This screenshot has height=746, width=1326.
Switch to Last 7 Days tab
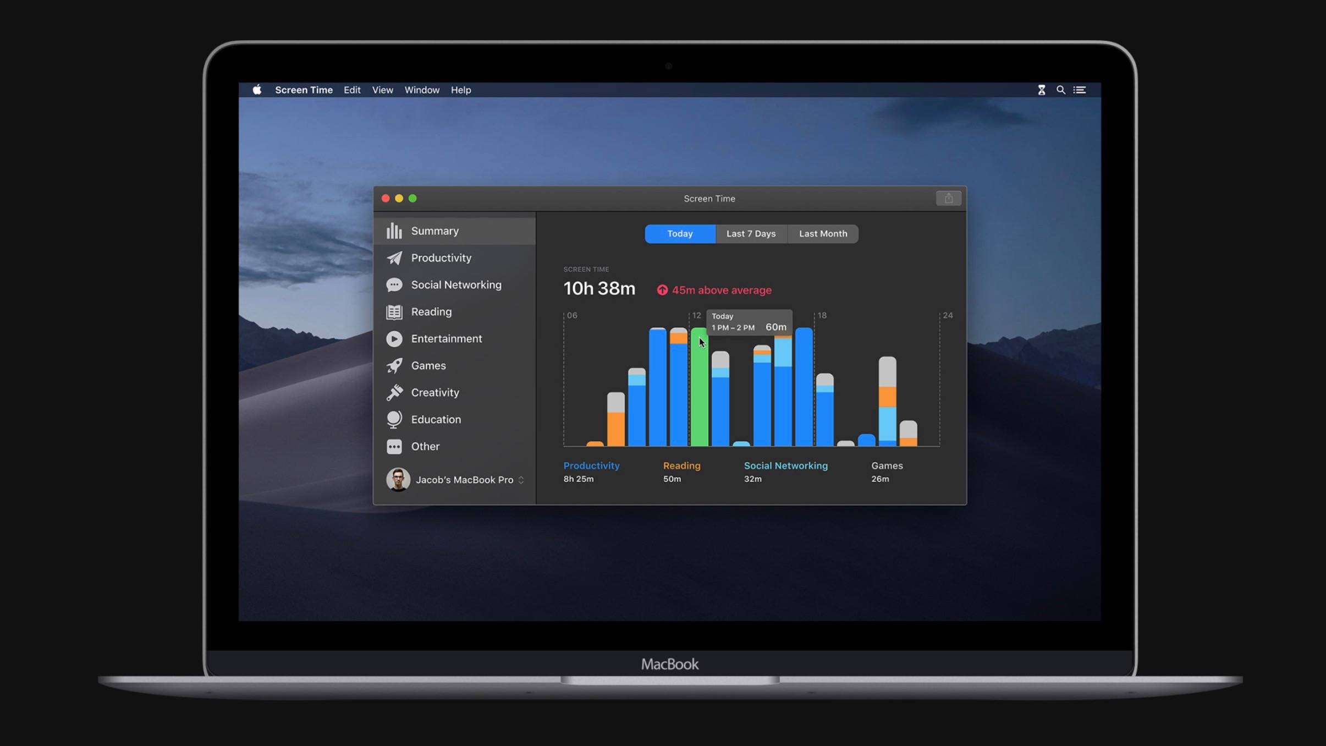(751, 233)
